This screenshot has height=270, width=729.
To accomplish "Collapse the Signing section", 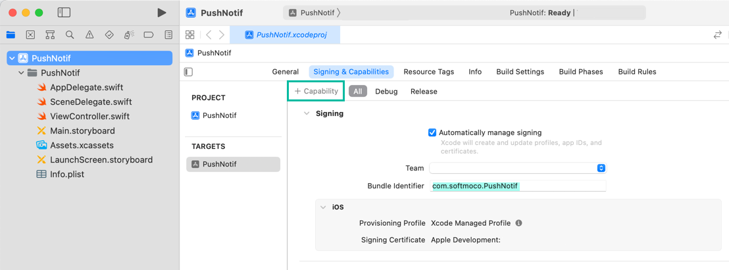I will [x=306, y=113].
